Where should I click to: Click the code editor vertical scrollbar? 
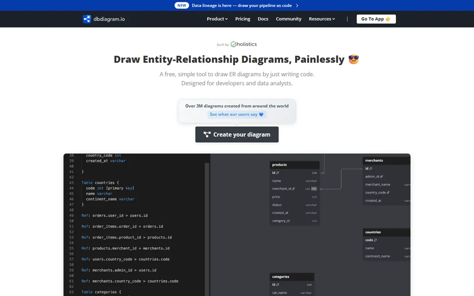[x=207, y=229]
